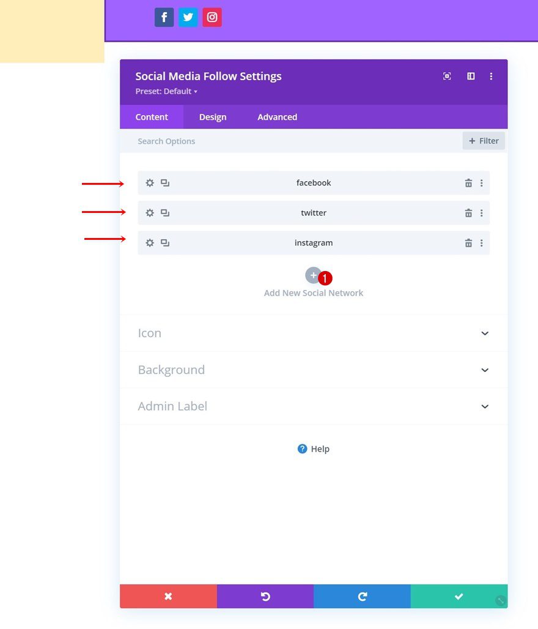Image resolution: width=538 pixels, height=629 pixels.
Task: Click the blue Help question icon
Action: point(302,448)
